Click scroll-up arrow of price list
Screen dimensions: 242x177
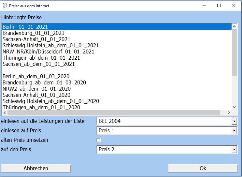click(234, 26)
